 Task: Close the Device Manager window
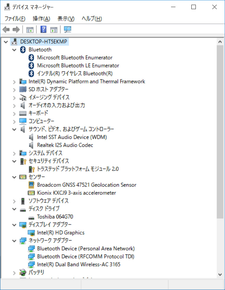pyautogui.click(x=214, y=7)
